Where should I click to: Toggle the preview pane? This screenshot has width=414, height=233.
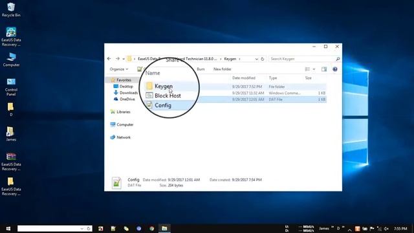tap(324, 69)
